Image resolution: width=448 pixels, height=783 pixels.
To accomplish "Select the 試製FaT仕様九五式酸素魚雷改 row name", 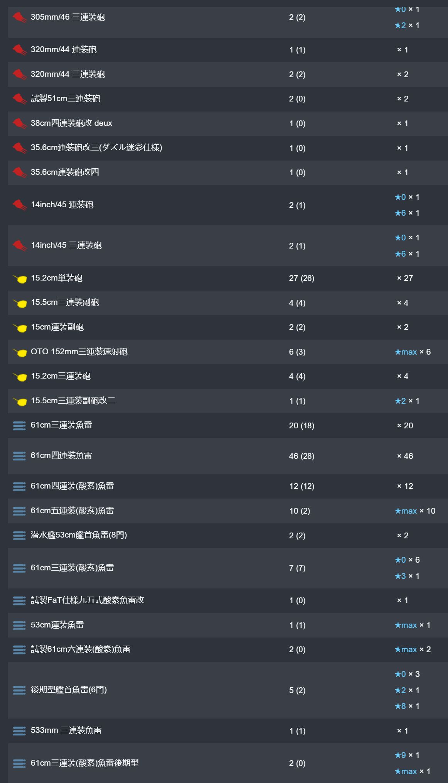I will tap(88, 600).
